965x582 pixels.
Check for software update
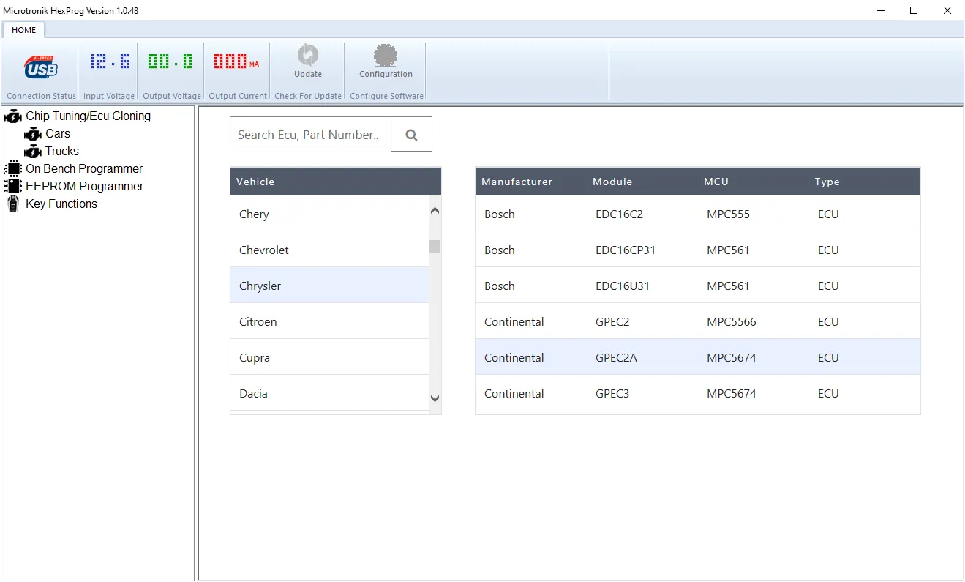click(x=308, y=61)
